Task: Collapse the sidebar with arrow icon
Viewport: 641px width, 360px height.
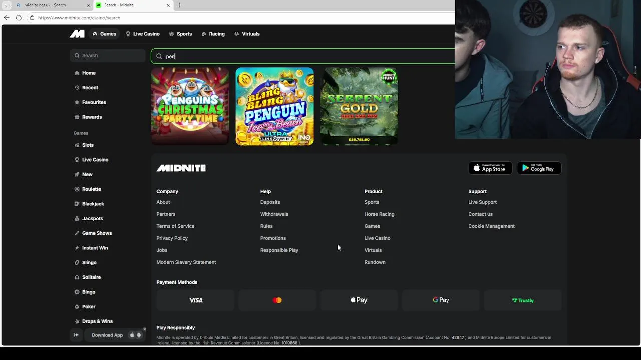Action: tap(76, 335)
